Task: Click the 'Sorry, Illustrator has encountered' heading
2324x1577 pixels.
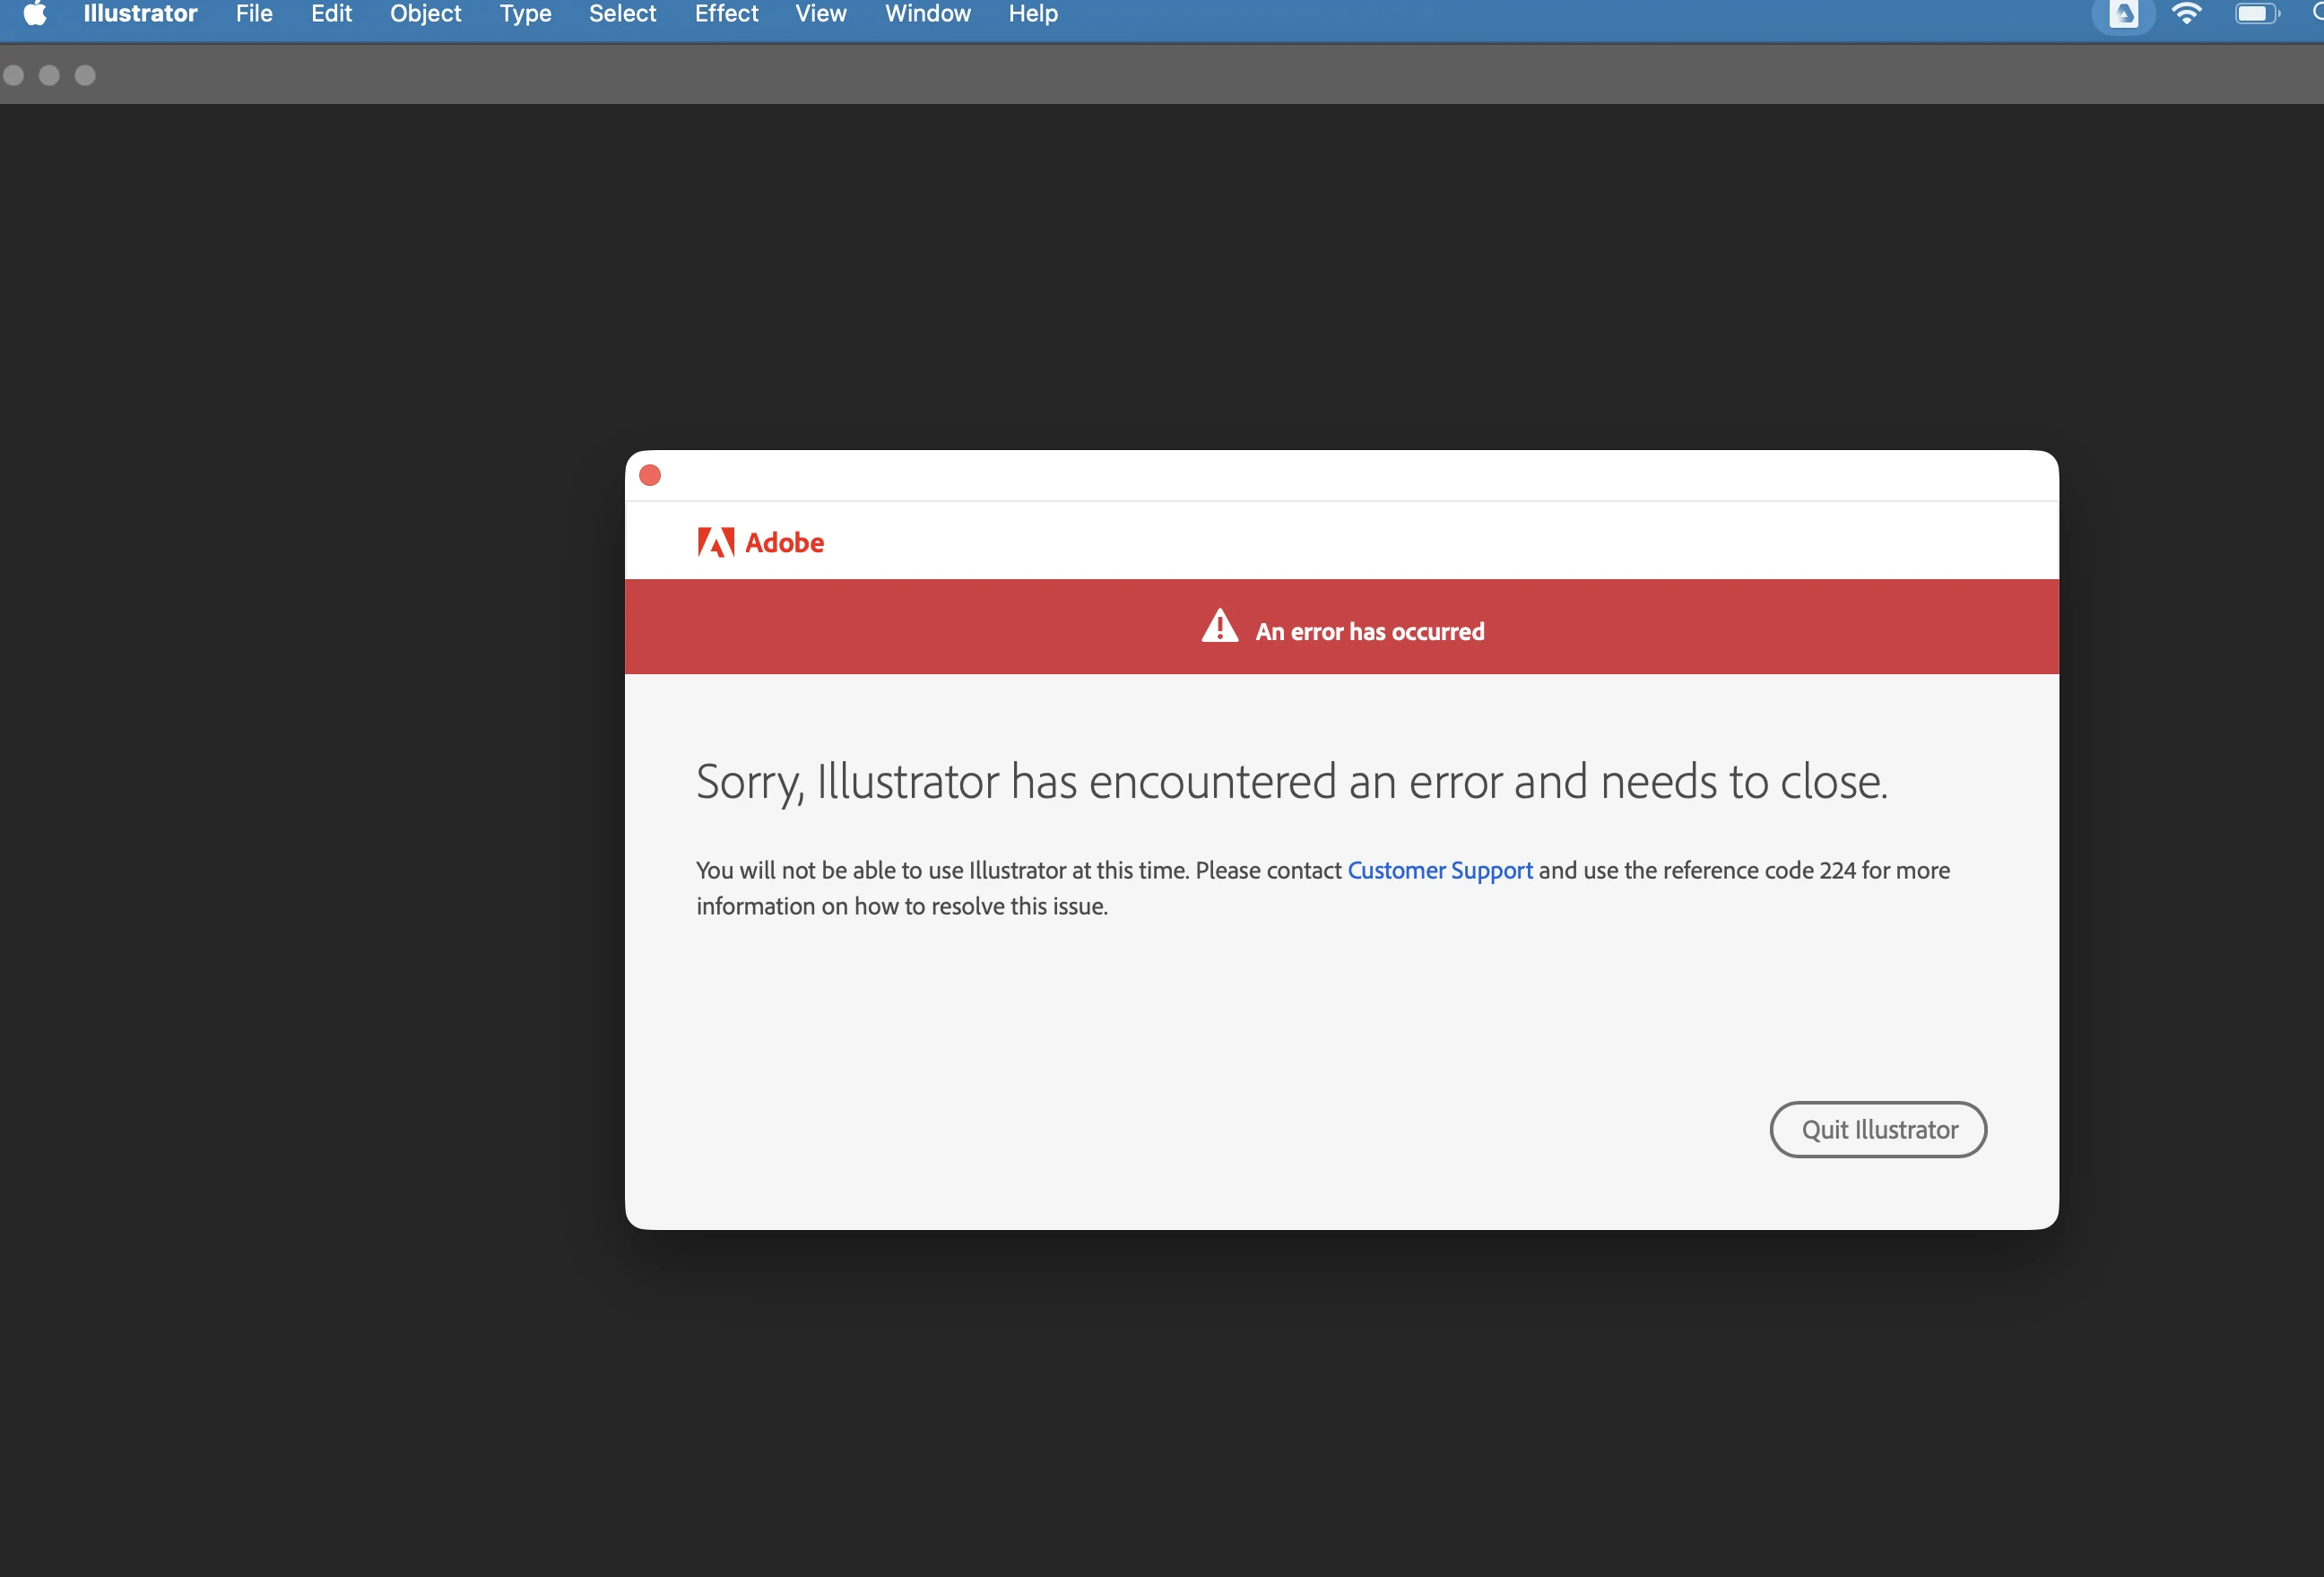Action: pyautogui.click(x=1291, y=783)
